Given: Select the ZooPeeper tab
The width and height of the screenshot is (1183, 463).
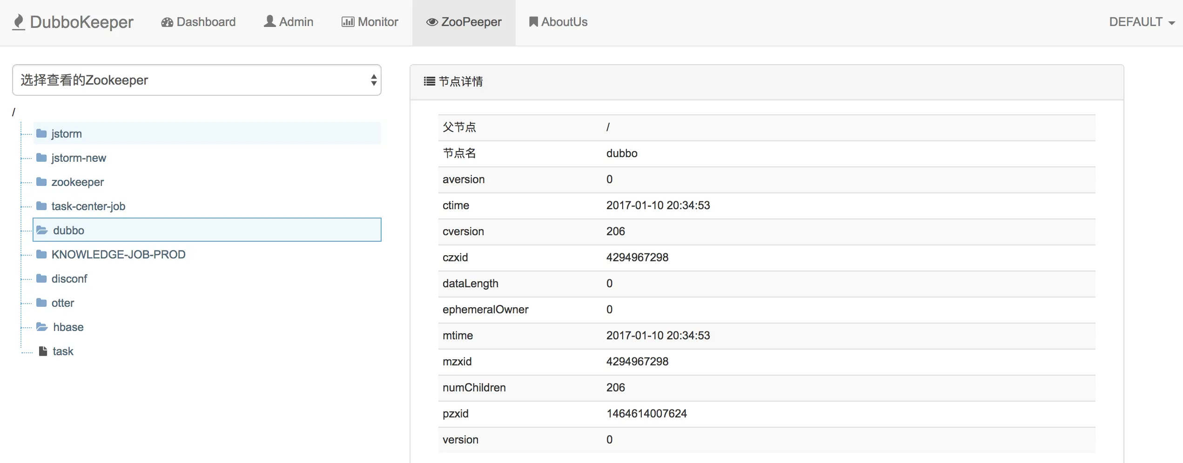Looking at the screenshot, I should click(x=464, y=22).
